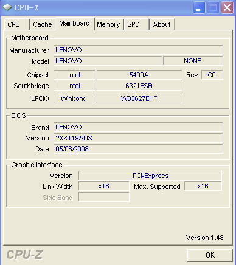Click the Chipset vendor Intel field
The height and width of the screenshot is (265, 236).
pos(74,75)
